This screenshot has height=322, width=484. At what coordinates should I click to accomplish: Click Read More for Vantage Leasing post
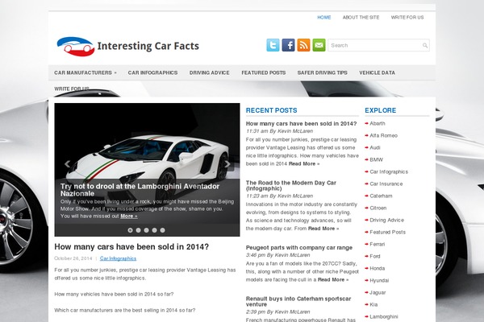(x=304, y=164)
